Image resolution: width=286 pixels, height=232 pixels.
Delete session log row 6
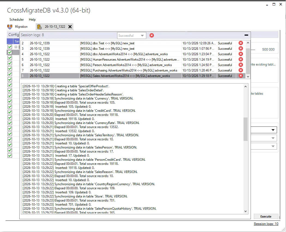[x=241, y=65]
